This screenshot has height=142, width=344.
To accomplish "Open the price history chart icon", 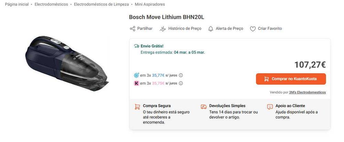I will click(163, 29).
